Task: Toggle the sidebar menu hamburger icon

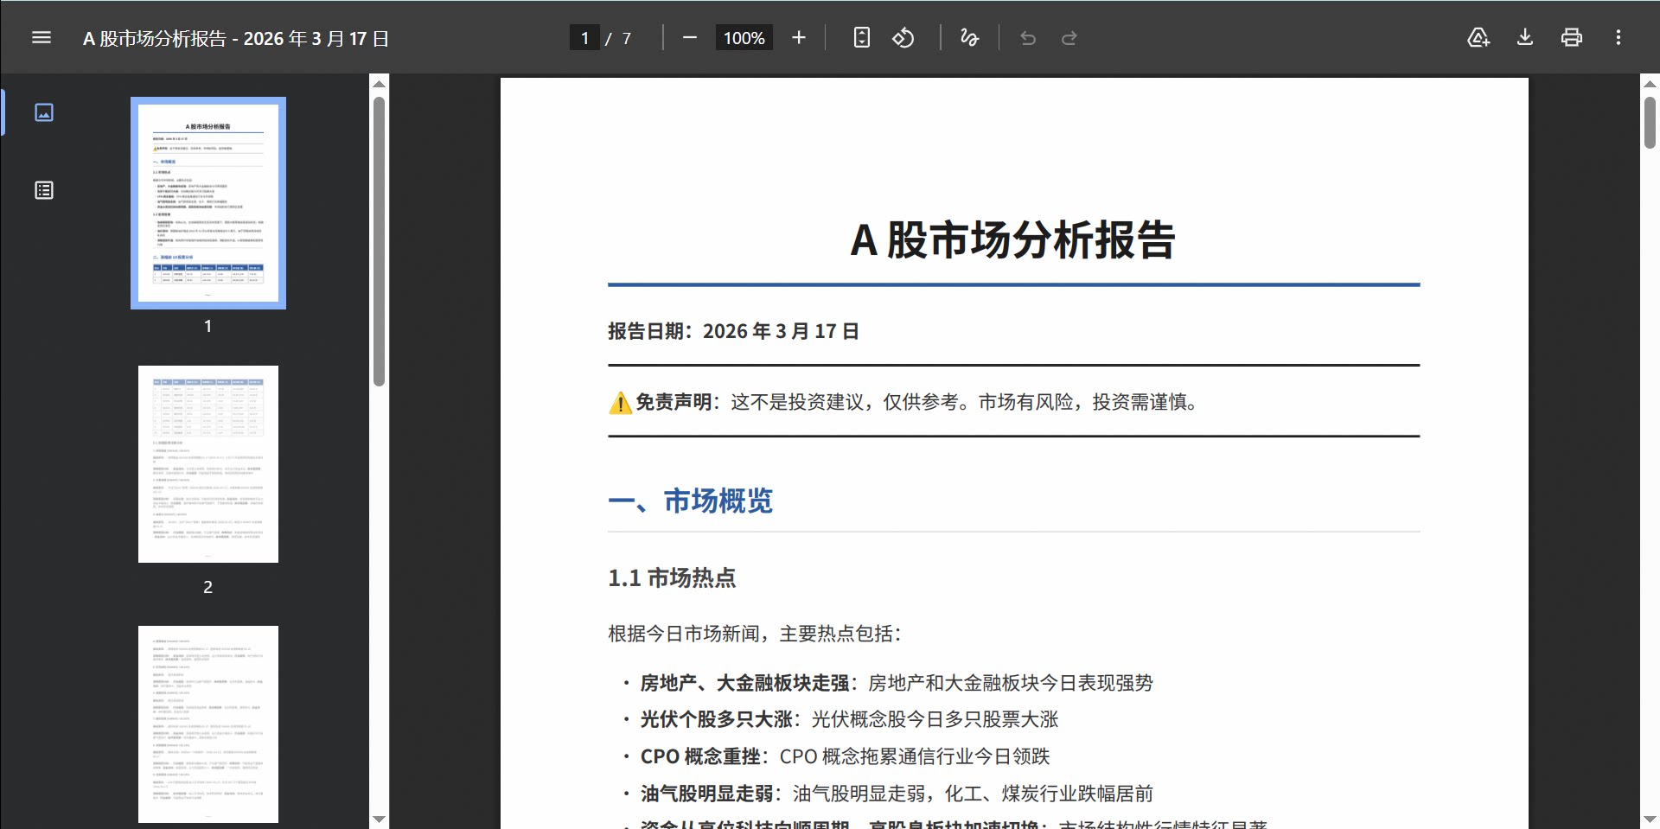Action: point(41,38)
